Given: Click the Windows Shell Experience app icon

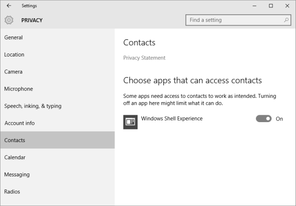Looking at the screenshot, I should 131,122.
